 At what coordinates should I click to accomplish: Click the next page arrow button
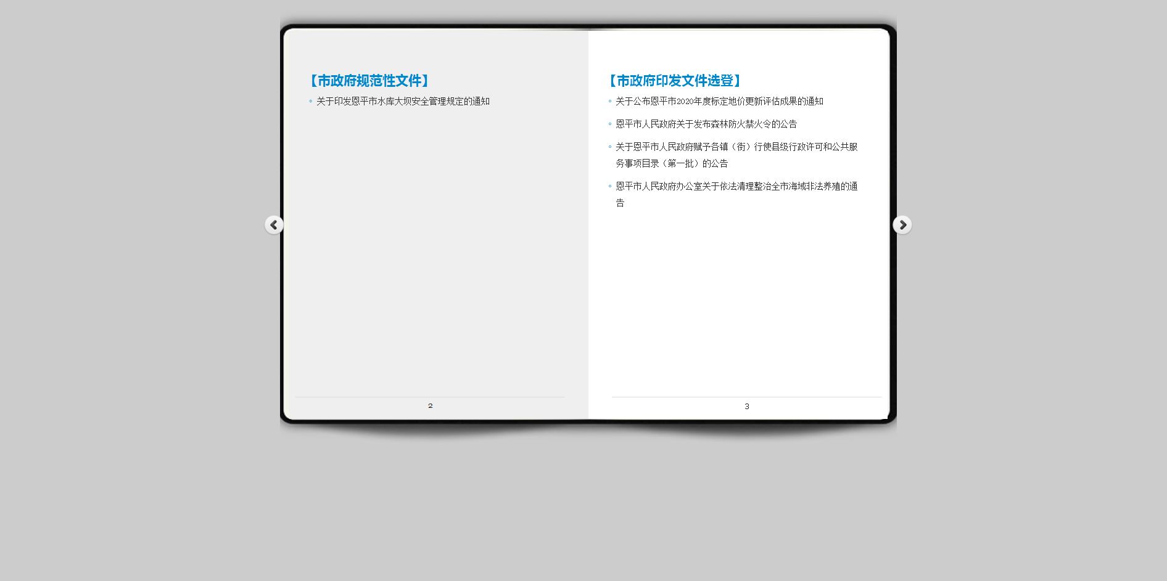click(902, 225)
